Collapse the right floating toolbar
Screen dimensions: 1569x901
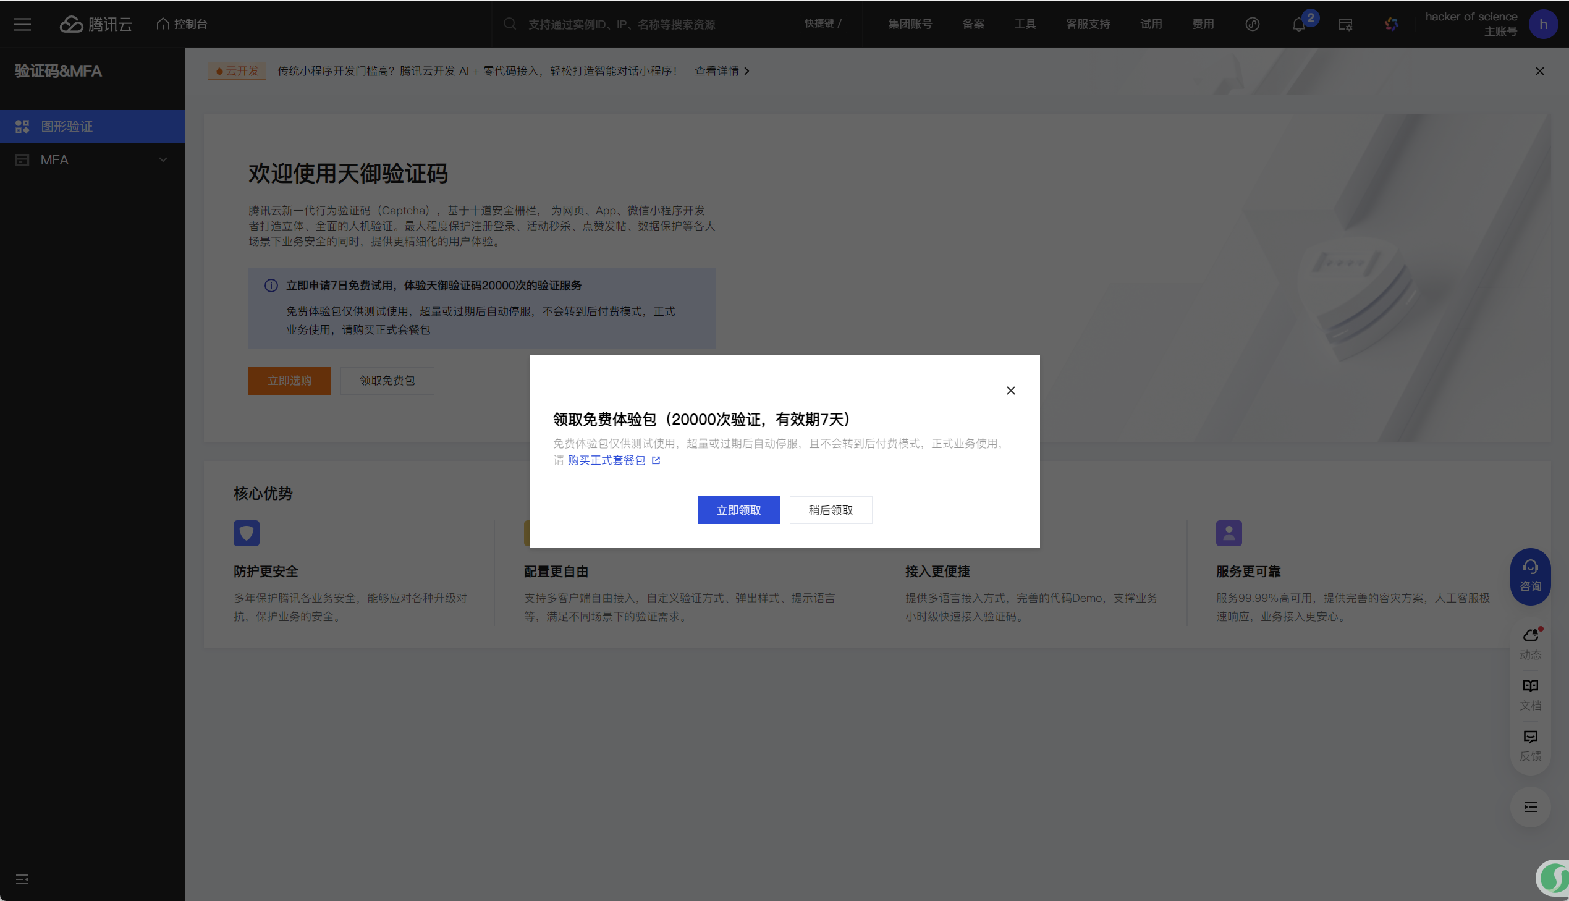click(x=1531, y=807)
